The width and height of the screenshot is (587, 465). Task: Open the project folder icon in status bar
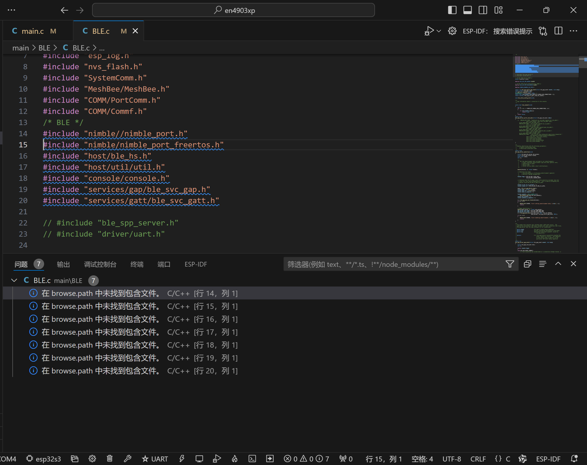point(75,459)
